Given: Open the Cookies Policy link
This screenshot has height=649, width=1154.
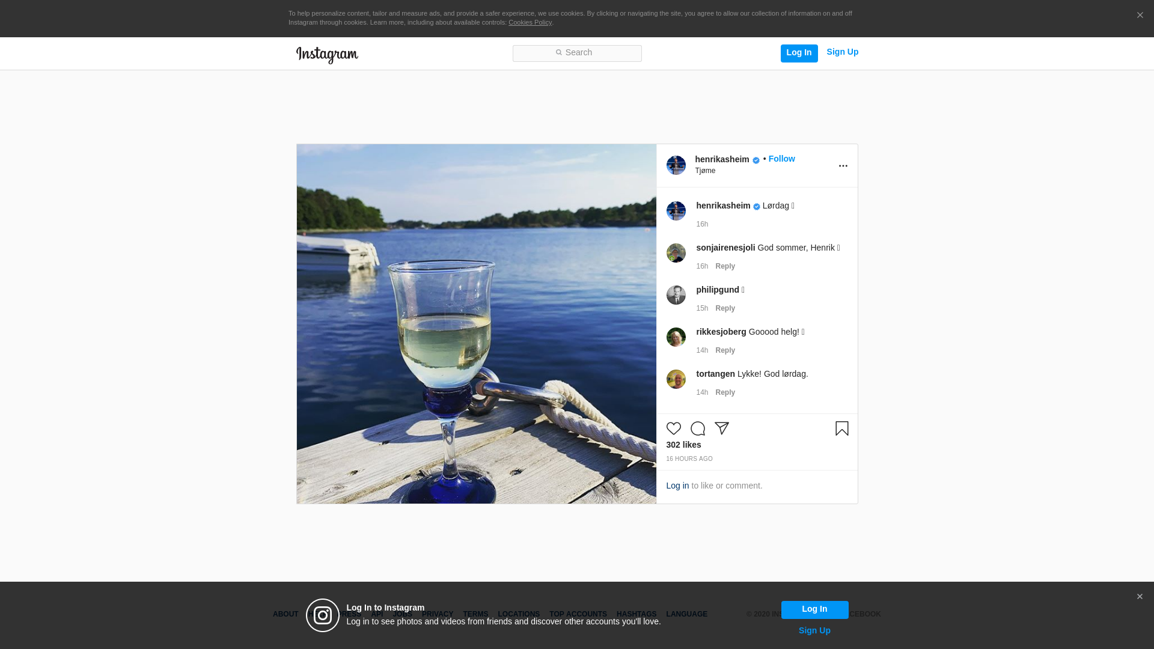Looking at the screenshot, I should click(x=530, y=23).
